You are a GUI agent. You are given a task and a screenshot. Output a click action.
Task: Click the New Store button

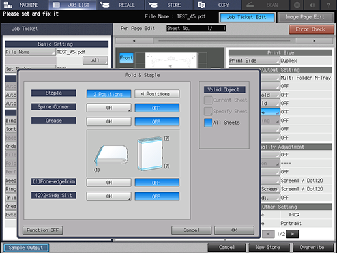(269, 248)
